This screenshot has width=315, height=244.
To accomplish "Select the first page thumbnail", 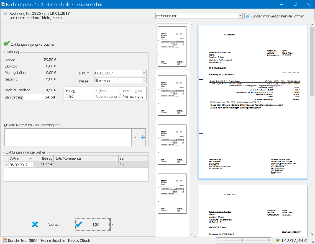I will click(172, 46).
